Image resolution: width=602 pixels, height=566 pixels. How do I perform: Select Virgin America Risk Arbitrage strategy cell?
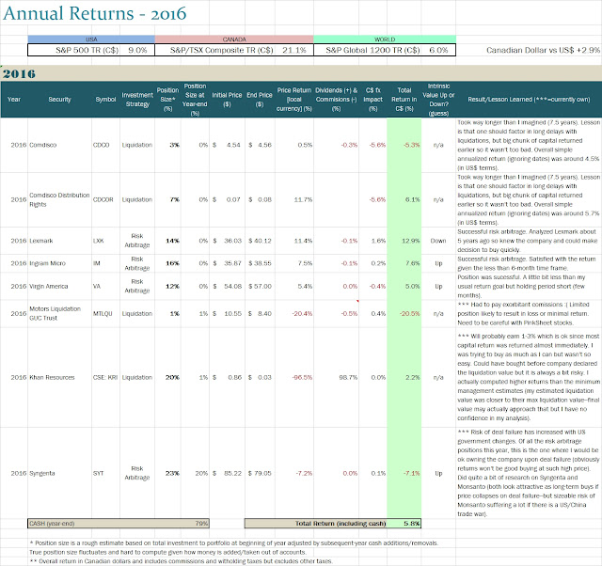click(x=137, y=286)
